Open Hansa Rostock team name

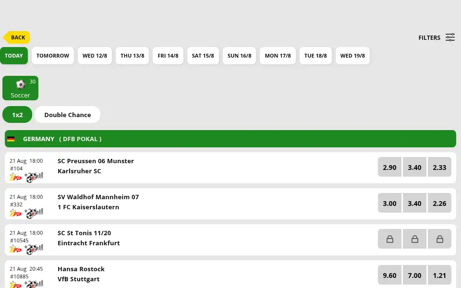pos(81,269)
